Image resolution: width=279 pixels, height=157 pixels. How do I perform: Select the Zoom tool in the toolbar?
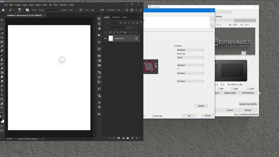tap(2, 108)
